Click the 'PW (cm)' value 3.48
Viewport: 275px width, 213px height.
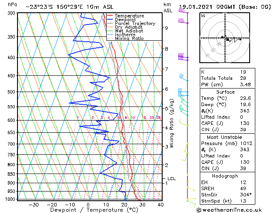coord(245,85)
